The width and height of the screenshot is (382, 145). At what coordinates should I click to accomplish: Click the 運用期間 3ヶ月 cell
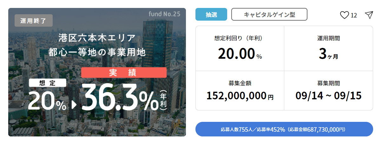[329, 49]
